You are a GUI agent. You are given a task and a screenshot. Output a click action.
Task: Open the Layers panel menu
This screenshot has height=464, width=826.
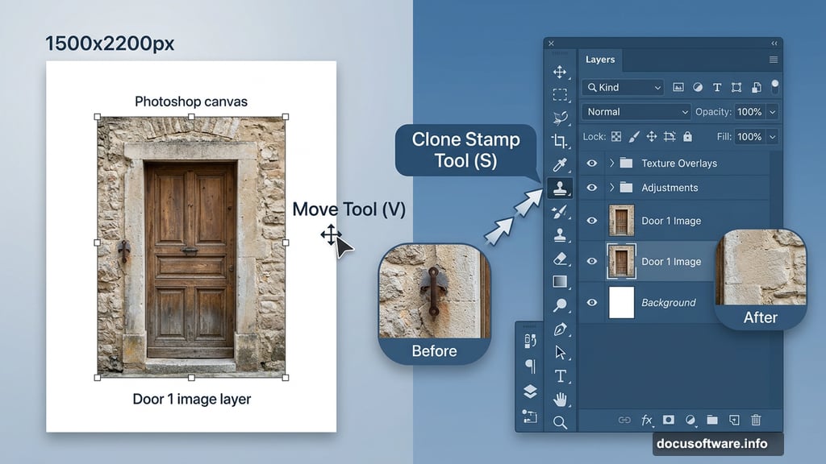pos(773,60)
